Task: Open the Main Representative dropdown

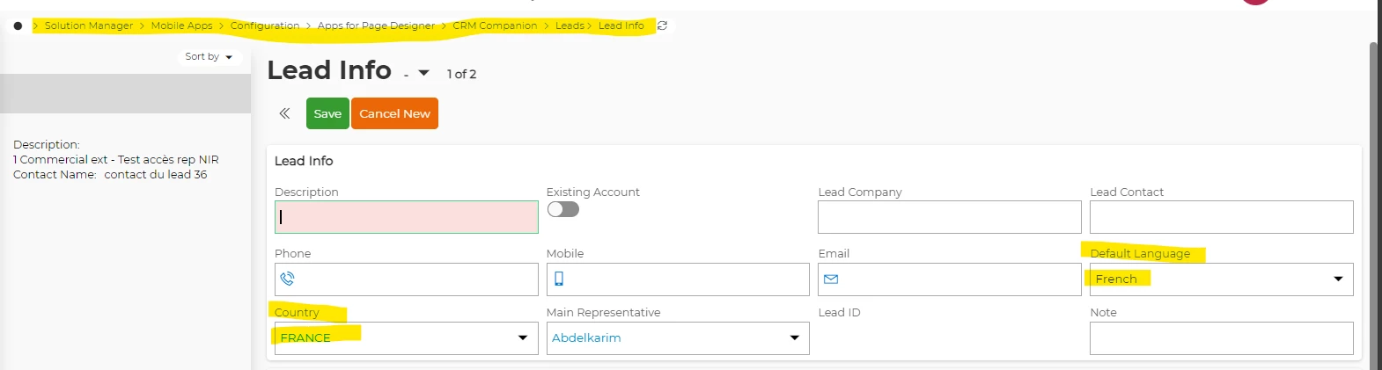Action: (794, 337)
